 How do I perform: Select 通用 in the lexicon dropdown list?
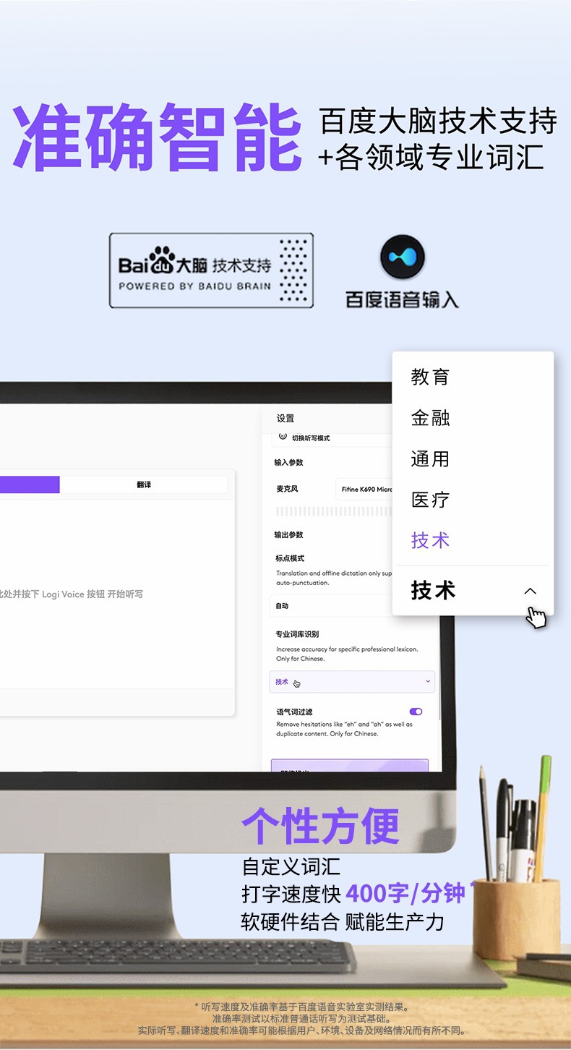pyautogui.click(x=431, y=458)
